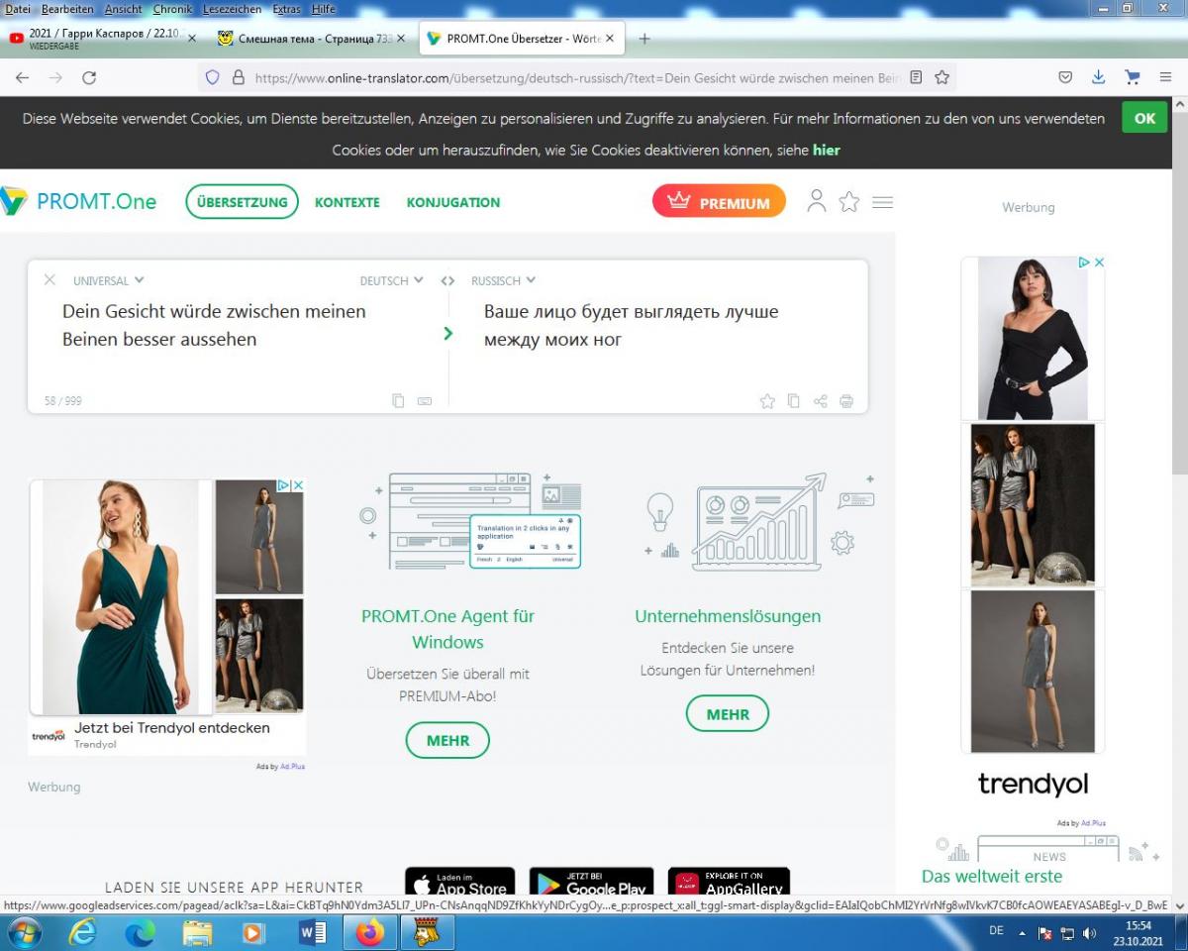Launch Internet Explorer from the taskbar
1188x951 pixels.
83,932
